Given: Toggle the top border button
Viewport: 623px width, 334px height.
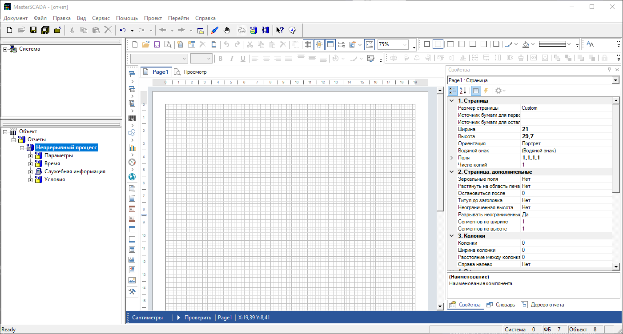Looking at the screenshot, I should [x=450, y=44].
